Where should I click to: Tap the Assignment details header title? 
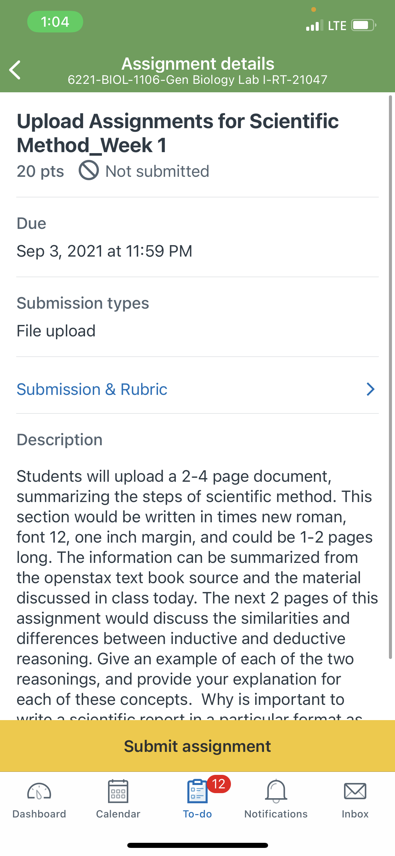click(x=198, y=64)
